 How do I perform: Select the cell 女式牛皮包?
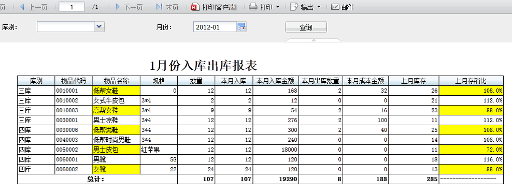pyautogui.click(x=116, y=100)
